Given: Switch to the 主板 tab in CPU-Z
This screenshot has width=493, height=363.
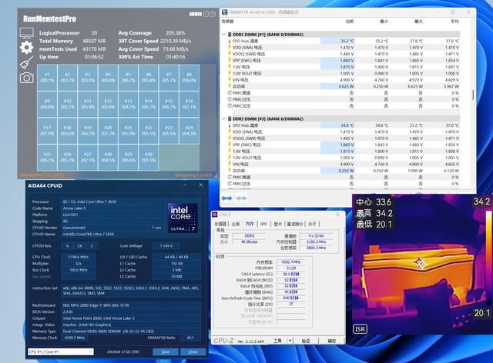Looking at the screenshot, I should pyautogui.click(x=236, y=224).
